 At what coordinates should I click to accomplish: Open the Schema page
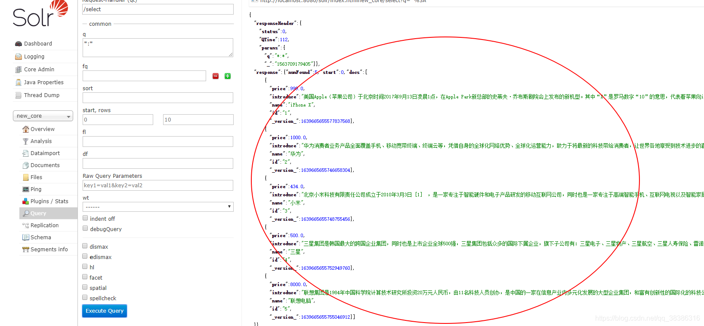coord(41,238)
